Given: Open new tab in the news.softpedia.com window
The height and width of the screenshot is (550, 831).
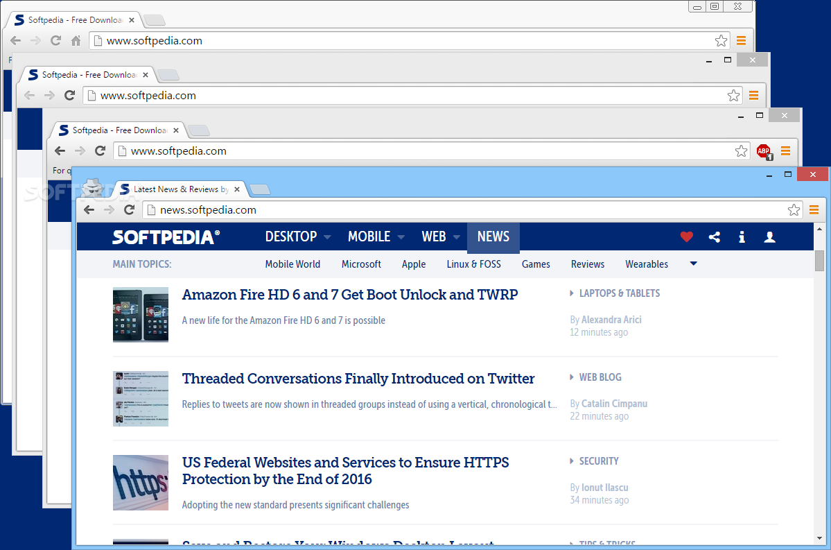Looking at the screenshot, I should 260,189.
